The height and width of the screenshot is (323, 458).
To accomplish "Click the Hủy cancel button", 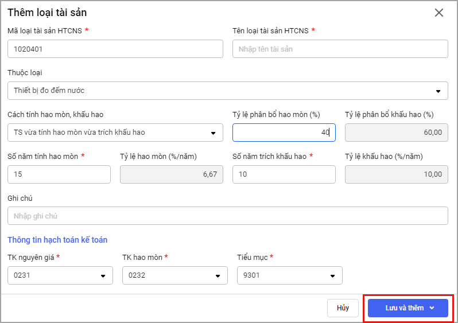I will pos(343,308).
